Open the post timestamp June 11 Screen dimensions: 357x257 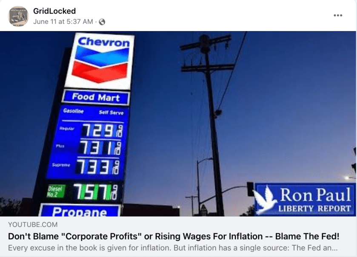pos(63,22)
